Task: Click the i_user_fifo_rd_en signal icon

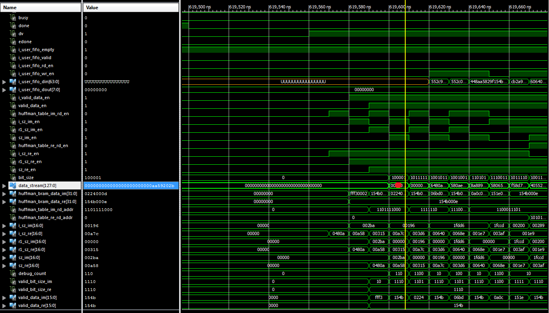Action: (13, 66)
